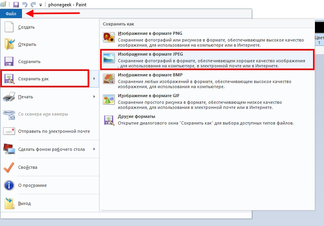Click the blue info icon for О программе
324x226 pixels.
coord(9,185)
